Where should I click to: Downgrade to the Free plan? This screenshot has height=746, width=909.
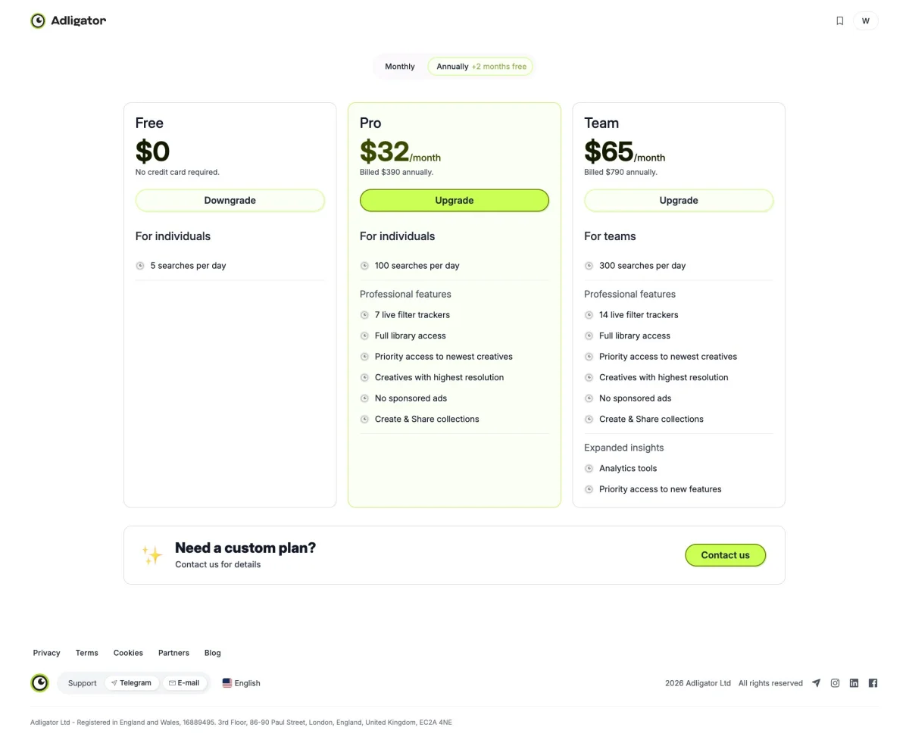(230, 200)
